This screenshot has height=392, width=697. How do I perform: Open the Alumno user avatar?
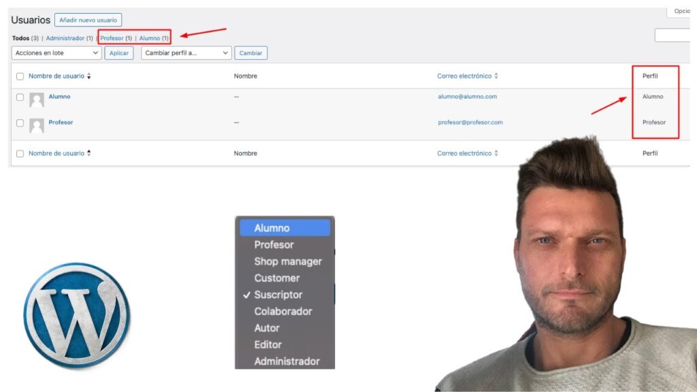coord(37,100)
